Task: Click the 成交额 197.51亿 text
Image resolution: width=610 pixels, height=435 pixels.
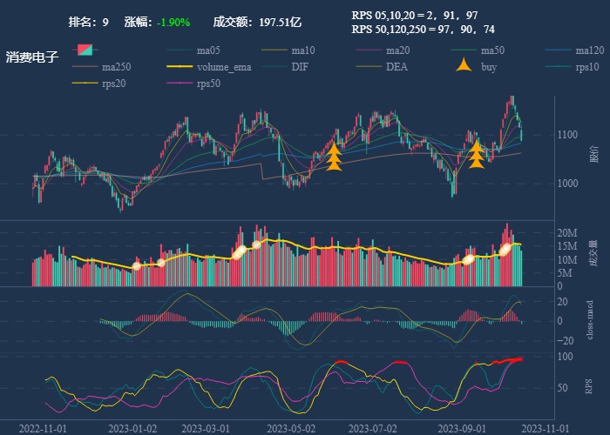Action: coord(257,22)
